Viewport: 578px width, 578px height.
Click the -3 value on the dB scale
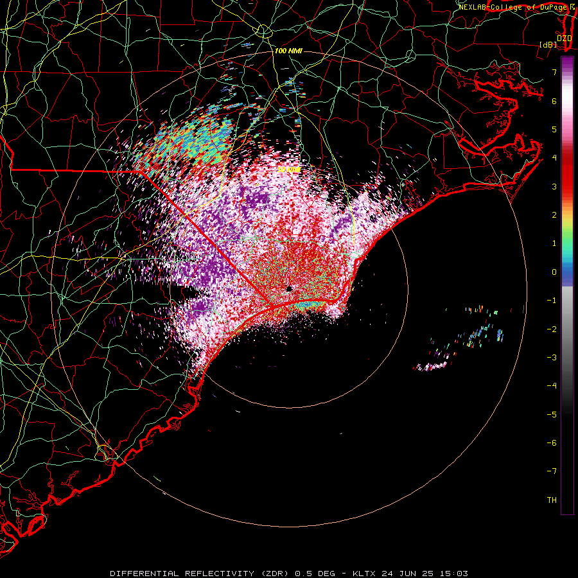552,358
